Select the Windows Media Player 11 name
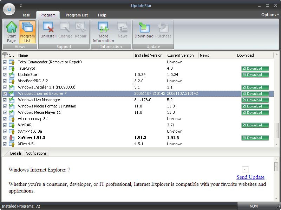This screenshot has height=210, width=281. (x=39, y=112)
